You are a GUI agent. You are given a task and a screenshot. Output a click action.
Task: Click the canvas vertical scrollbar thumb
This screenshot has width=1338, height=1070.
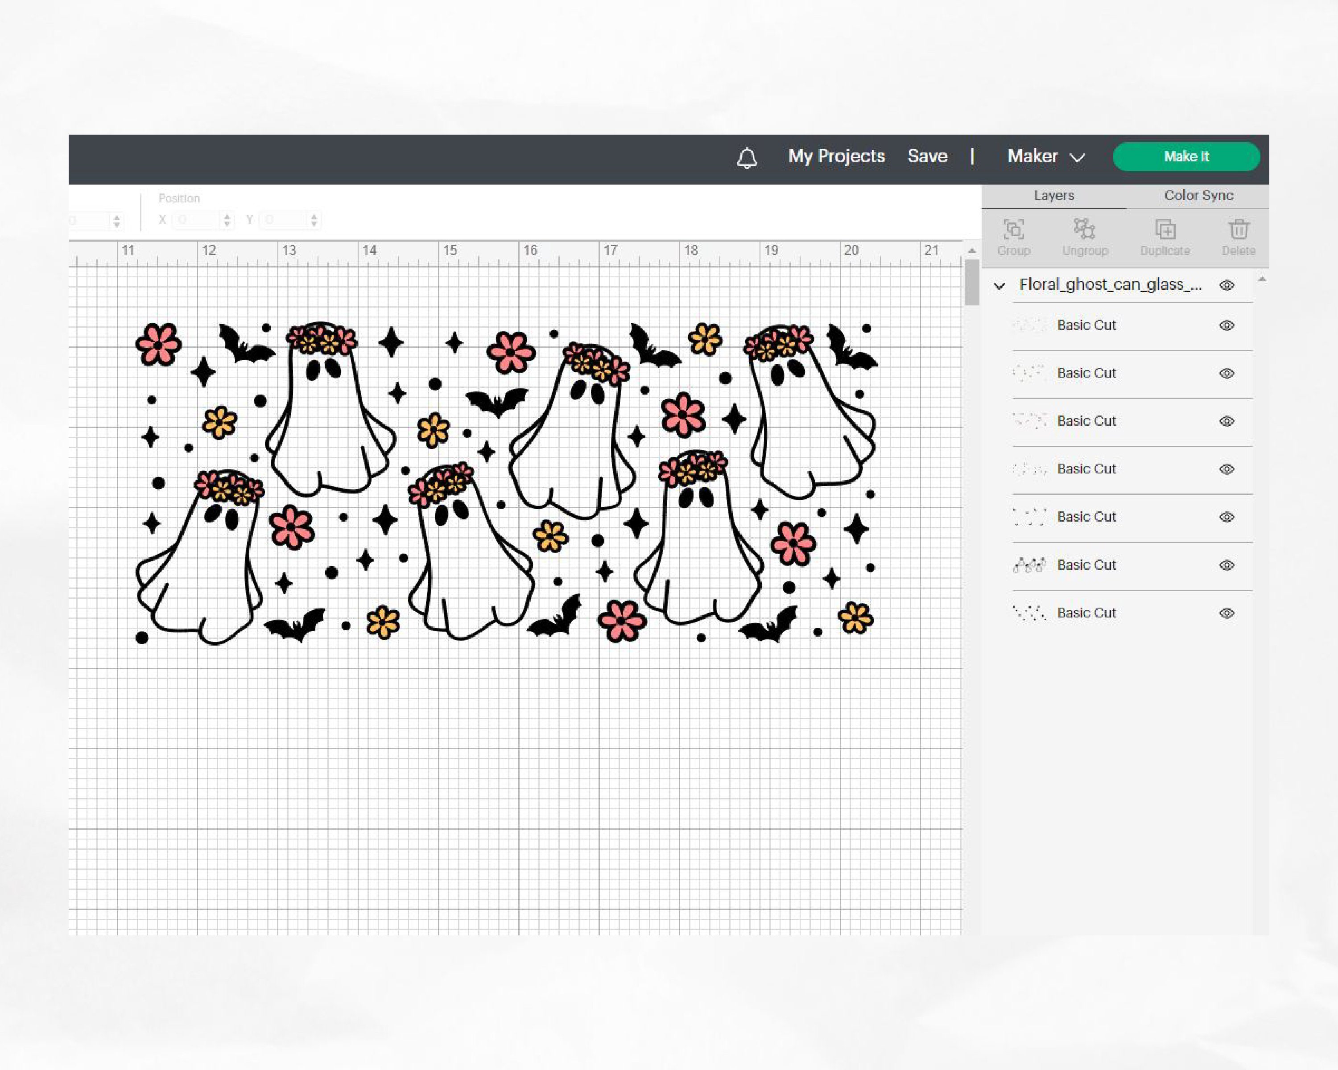(972, 282)
